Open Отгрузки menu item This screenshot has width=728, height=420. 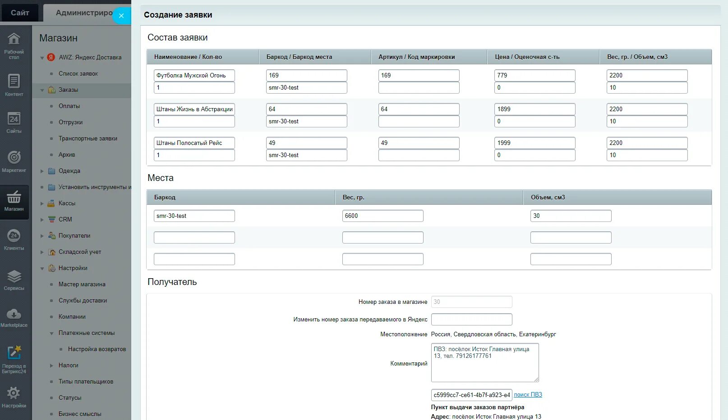[70, 122]
